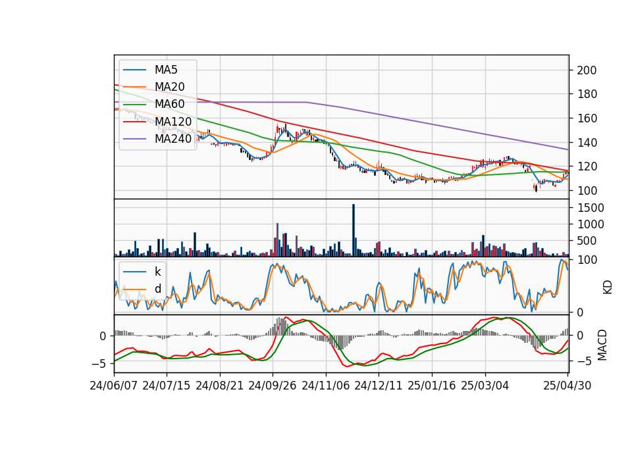This screenshot has height=454, width=632.
Task: Click the MACD axis title
Action: tap(602, 345)
